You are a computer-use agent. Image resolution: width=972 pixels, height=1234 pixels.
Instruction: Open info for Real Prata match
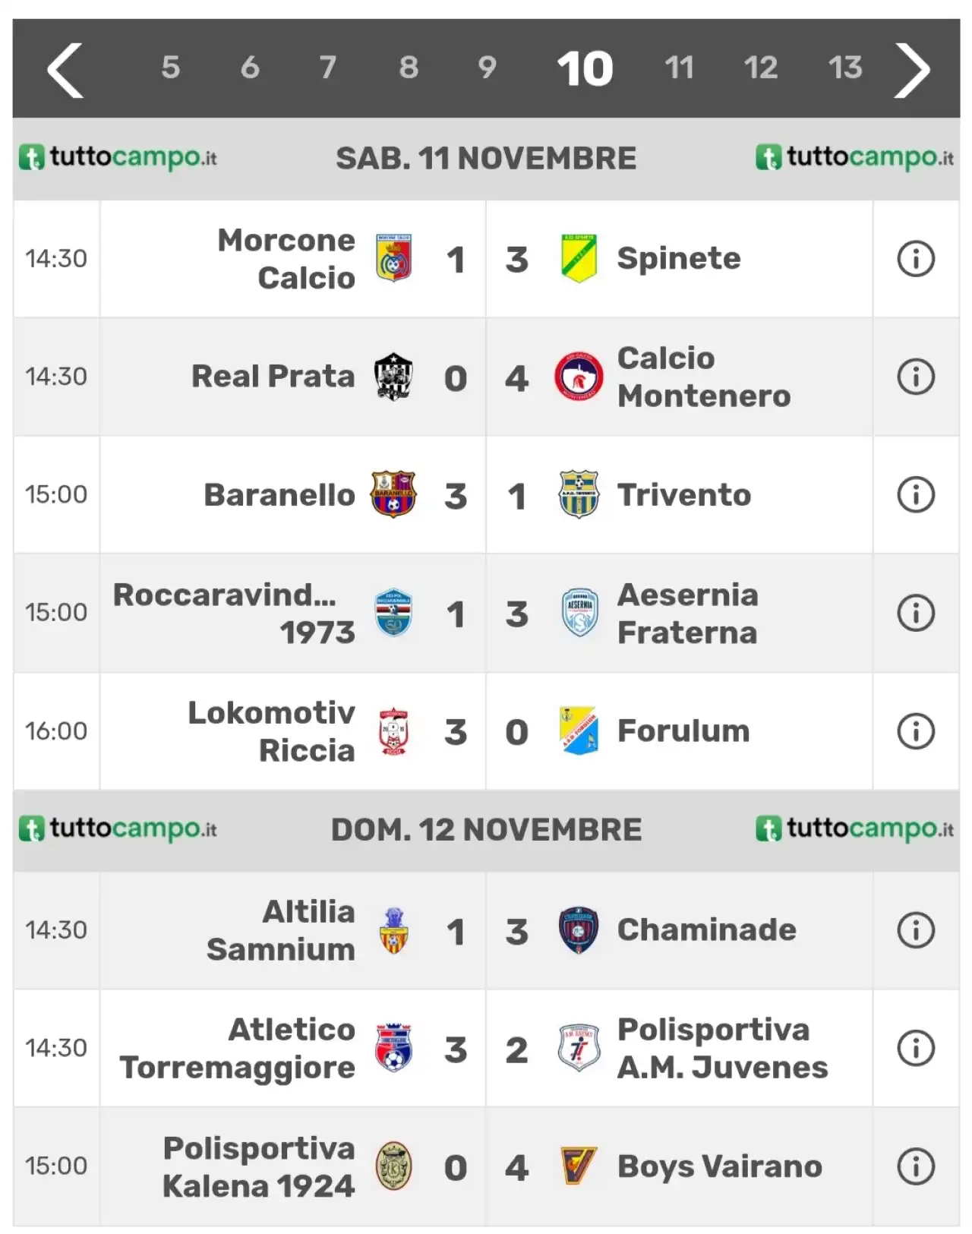[916, 377]
